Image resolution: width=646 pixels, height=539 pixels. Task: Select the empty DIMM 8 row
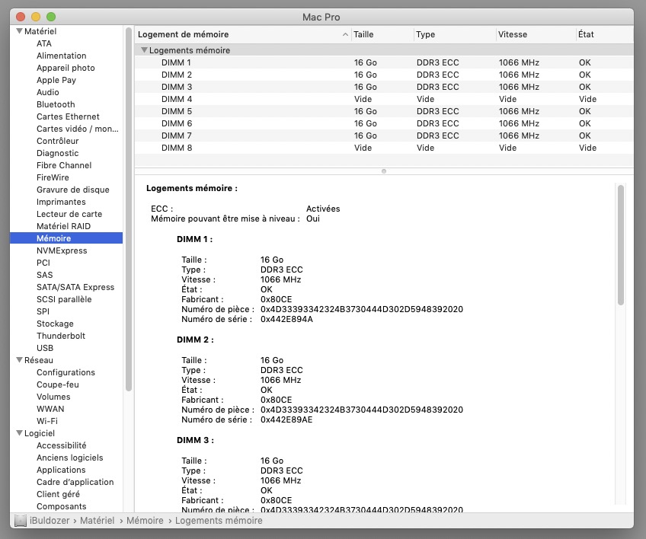point(384,148)
